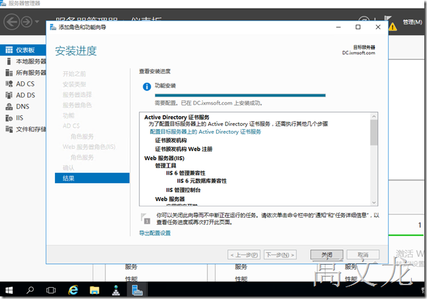The height and width of the screenshot is (299, 427).
Task: Click the AD CS sidebar icon
Action: point(9,84)
